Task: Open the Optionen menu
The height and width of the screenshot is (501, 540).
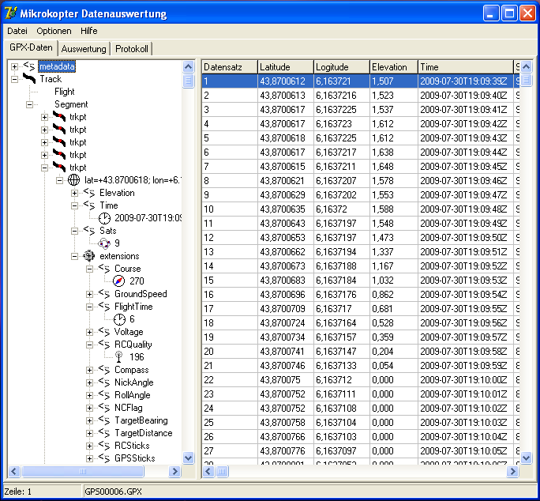Action: point(54,31)
